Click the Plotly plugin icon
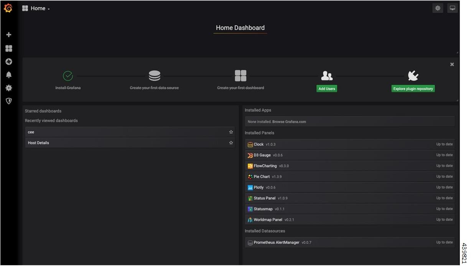This screenshot has width=471, height=268. pos(250,187)
